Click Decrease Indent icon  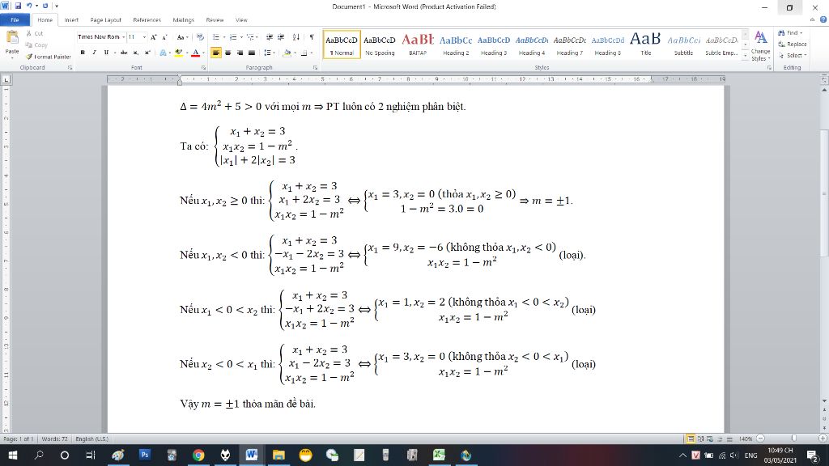[269, 37]
